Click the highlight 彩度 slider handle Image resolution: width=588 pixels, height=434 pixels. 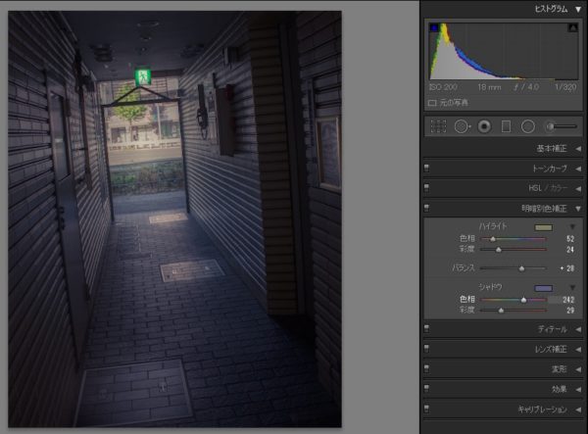[x=499, y=250]
